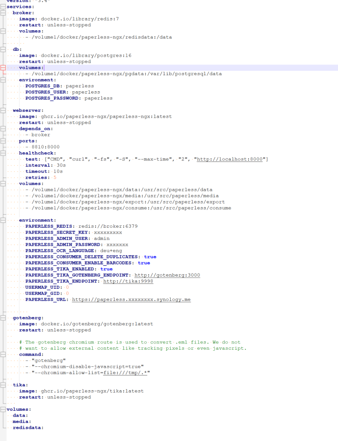Screen dimensions: 338x441
Task: Click the interval: 30s line
Action: pyautogui.click(x=45, y=165)
